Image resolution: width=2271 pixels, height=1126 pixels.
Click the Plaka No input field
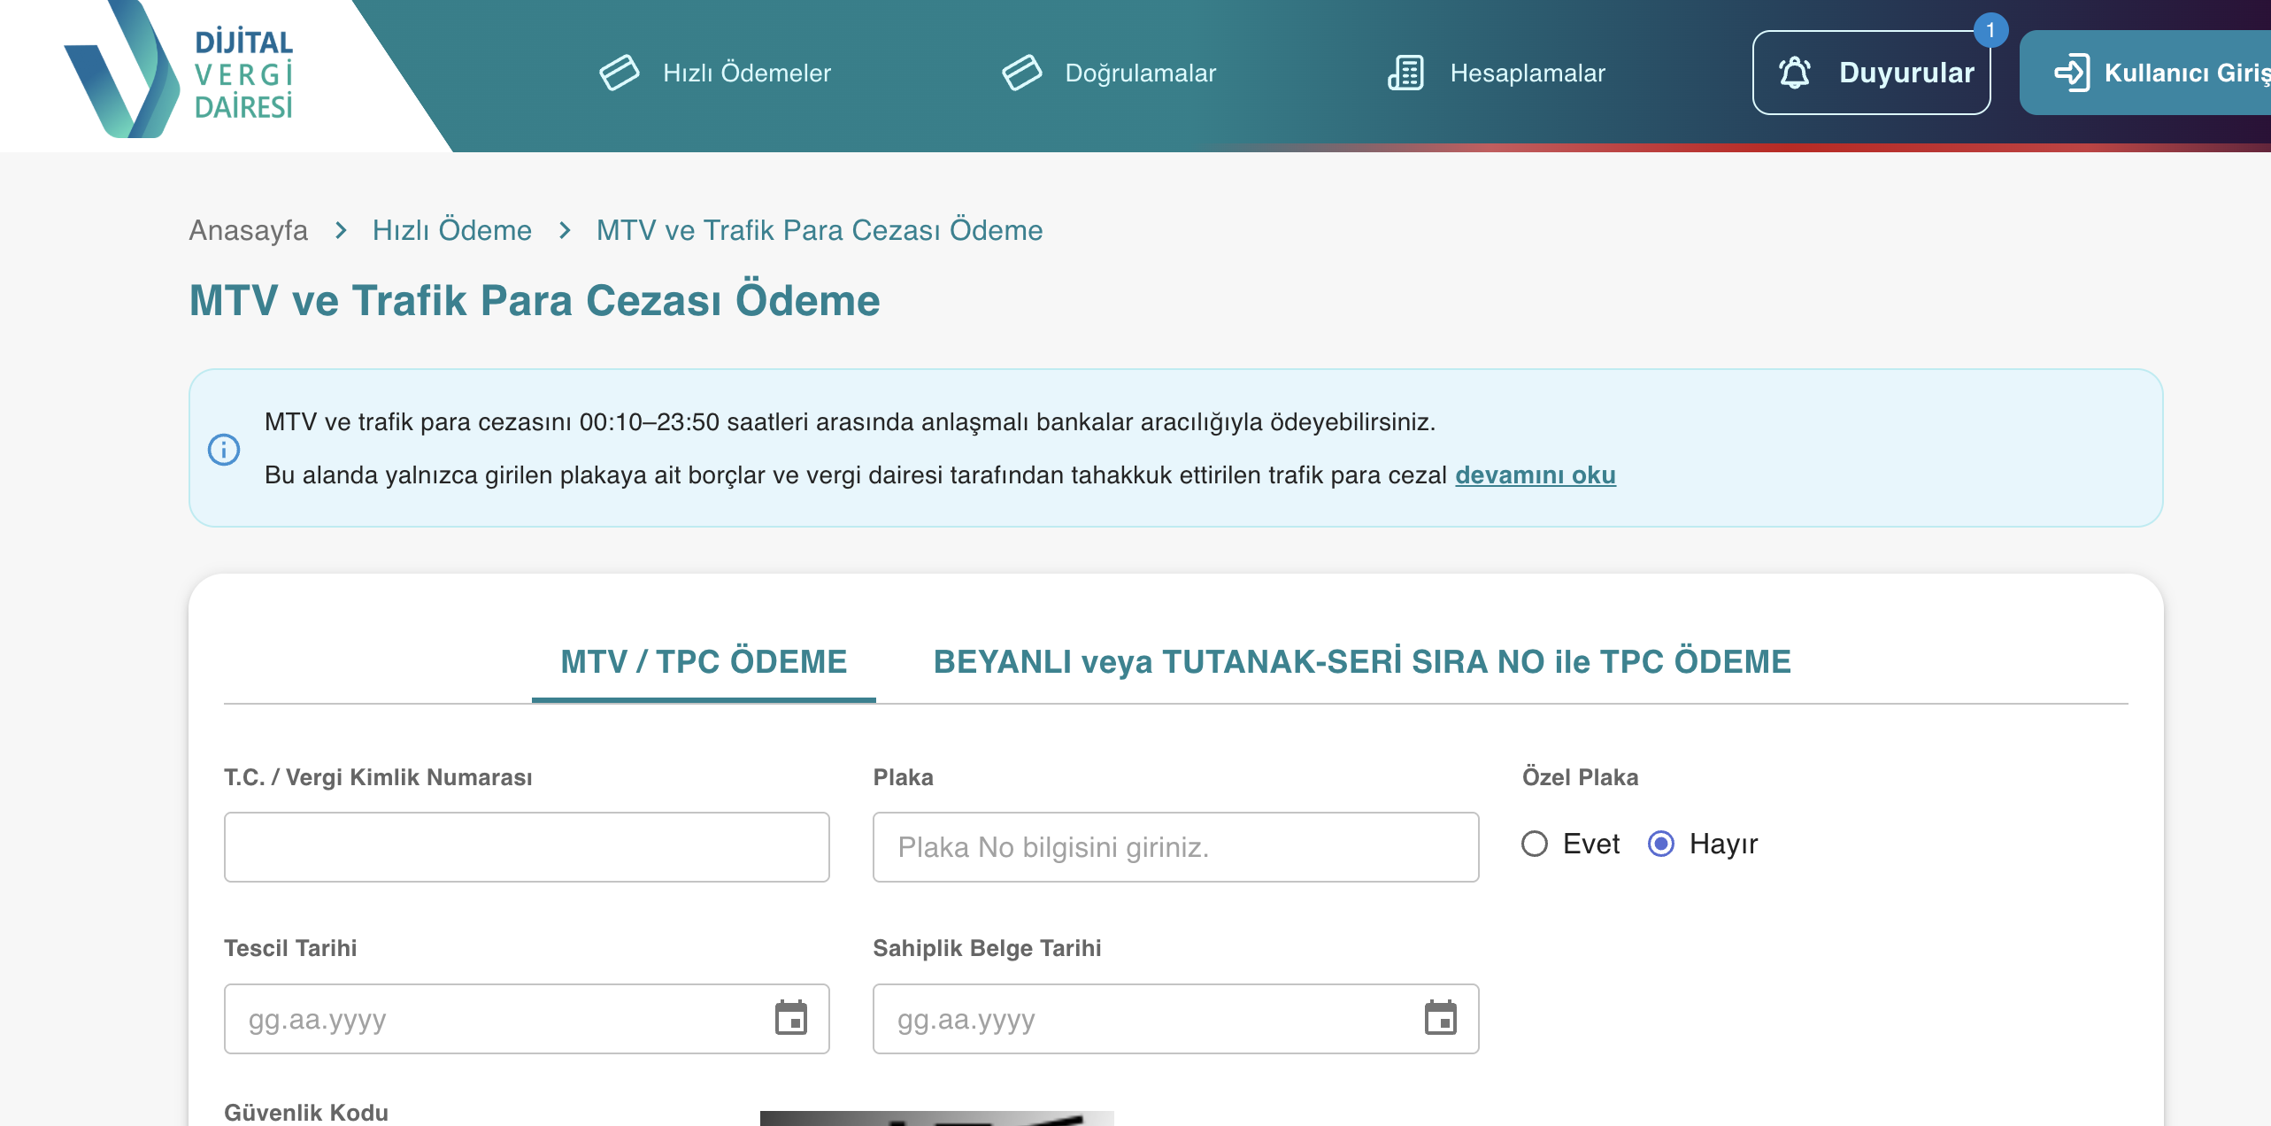(1175, 847)
